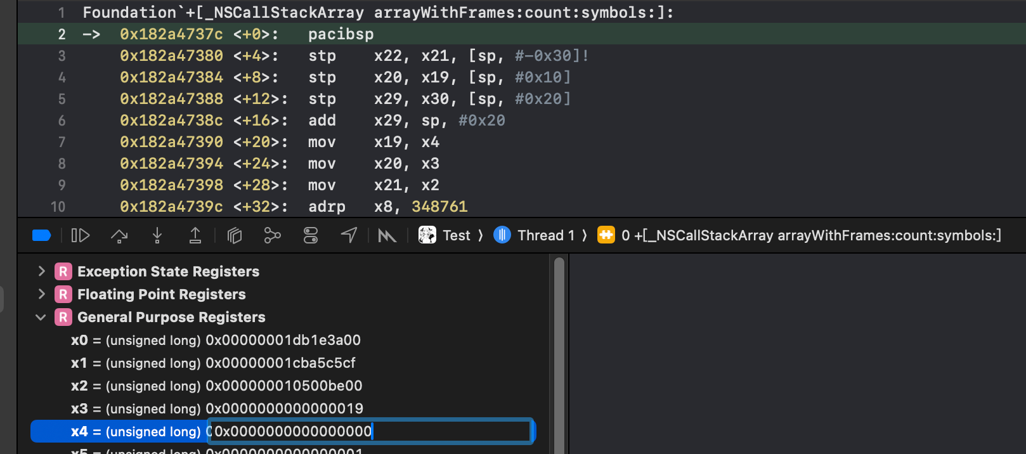The image size is (1026, 454).
Task: Click line number 2 in the gutter
Action: click(x=62, y=34)
